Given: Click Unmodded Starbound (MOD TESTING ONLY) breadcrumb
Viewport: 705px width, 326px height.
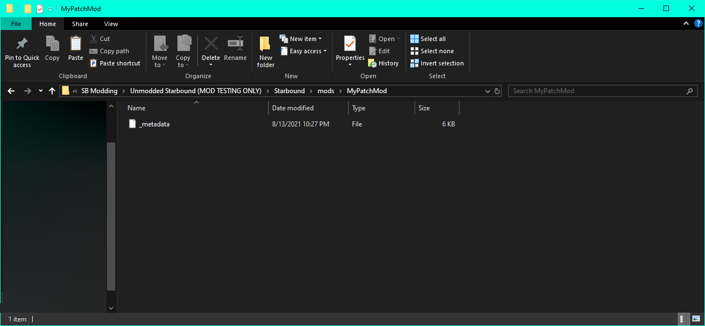Looking at the screenshot, I should coord(196,91).
